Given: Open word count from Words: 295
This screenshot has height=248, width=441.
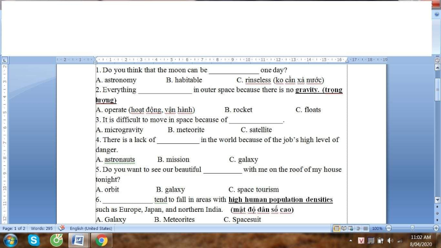Looking at the screenshot, I should click(x=42, y=228).
